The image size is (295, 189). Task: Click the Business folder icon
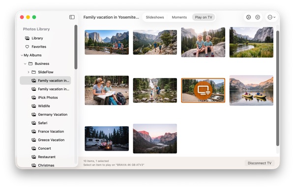click(x=30, y=63)
